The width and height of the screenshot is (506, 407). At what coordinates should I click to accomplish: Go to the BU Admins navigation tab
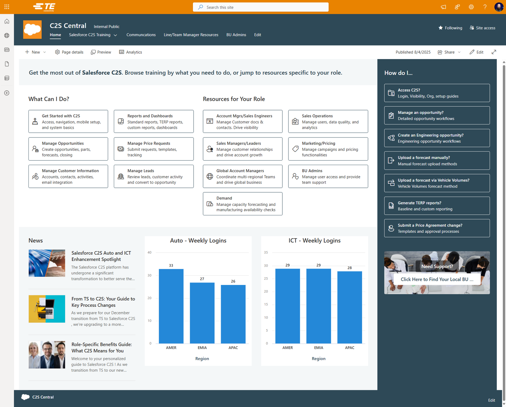pos(236,35)
